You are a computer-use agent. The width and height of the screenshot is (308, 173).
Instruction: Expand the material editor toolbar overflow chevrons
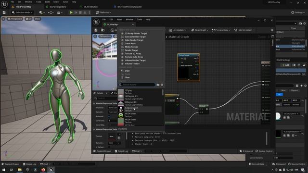coord(272,30)
